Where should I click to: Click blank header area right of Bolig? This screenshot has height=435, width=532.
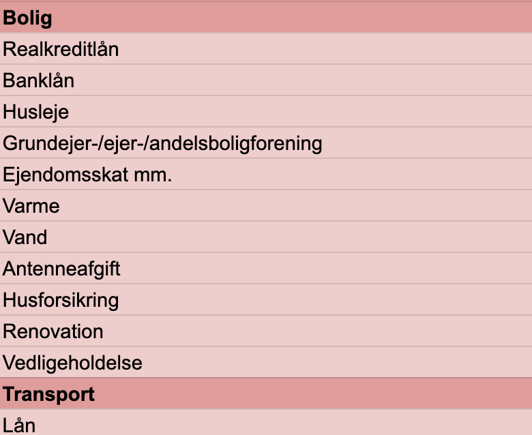click(x=292, y=17)
